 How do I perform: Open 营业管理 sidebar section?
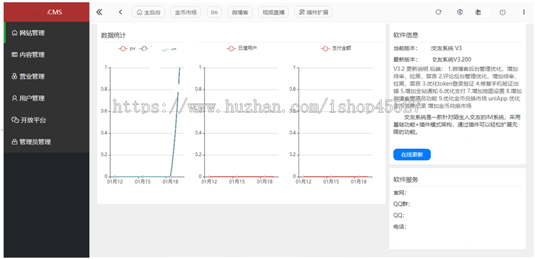click(x=47, y=76)
